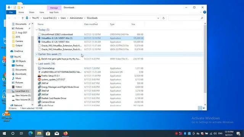Open Videos in navigation pane

tap(19, 87)
